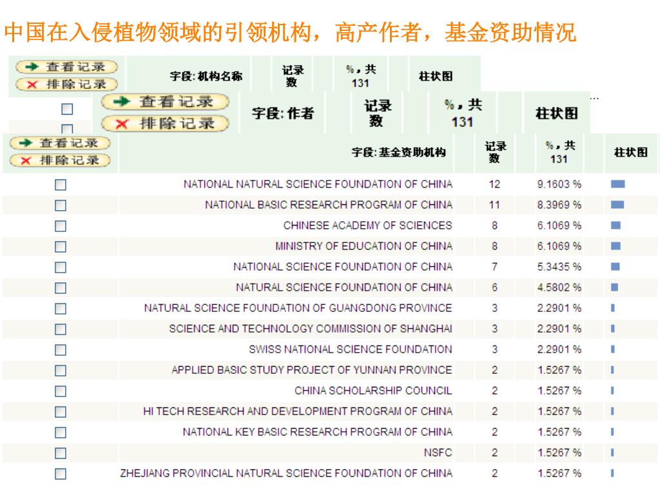The height and width of the screenshot is (495, 660).
Task: Toggle checkbox for Ministry of Education of China
Action: 61,246
